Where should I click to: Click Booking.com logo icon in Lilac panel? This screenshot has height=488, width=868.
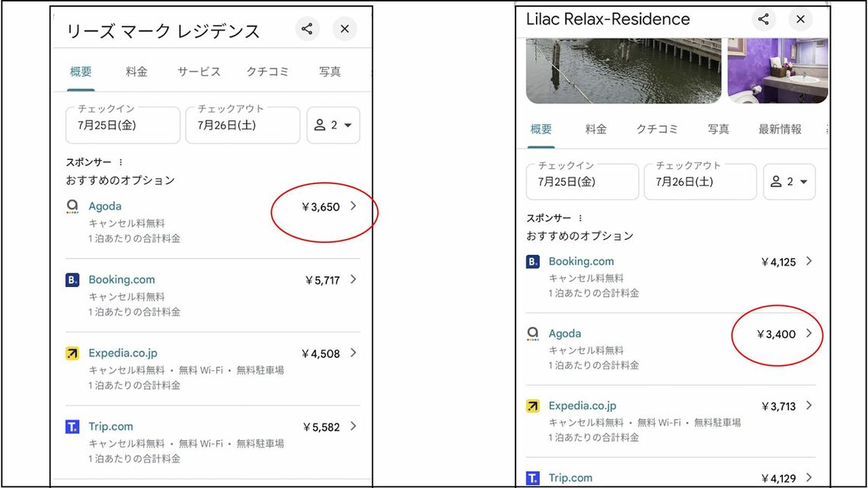[532, 262]
